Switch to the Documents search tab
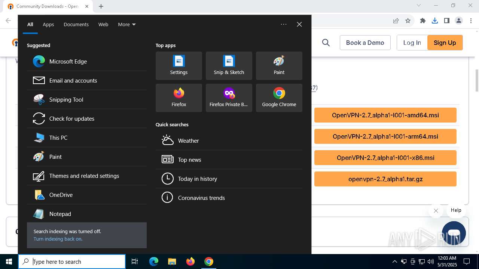 click(76, 24)
